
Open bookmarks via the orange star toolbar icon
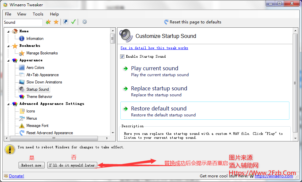56,22
